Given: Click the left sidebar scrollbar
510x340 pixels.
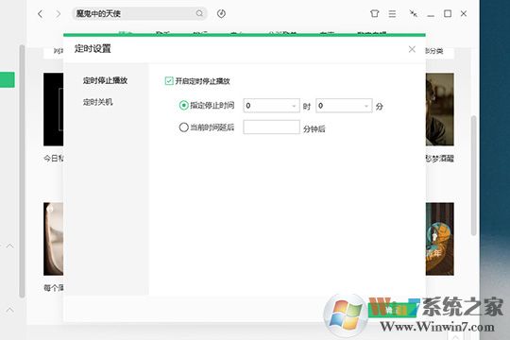Looking at the screenshot, I should click(x=22, y=171).
